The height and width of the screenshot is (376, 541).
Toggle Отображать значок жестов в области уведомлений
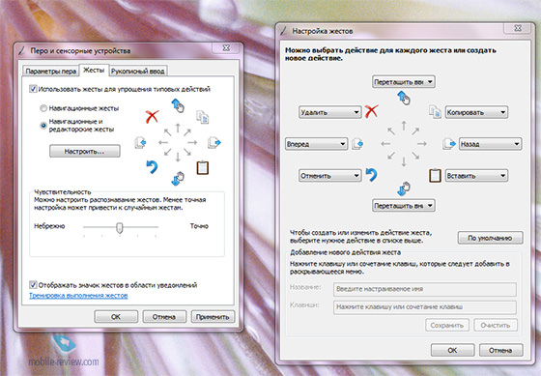coord(33,285)
